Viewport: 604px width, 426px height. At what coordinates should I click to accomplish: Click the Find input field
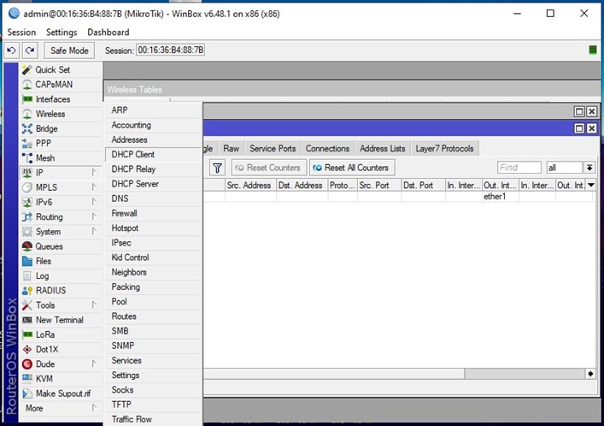click(x=519, y=168)
